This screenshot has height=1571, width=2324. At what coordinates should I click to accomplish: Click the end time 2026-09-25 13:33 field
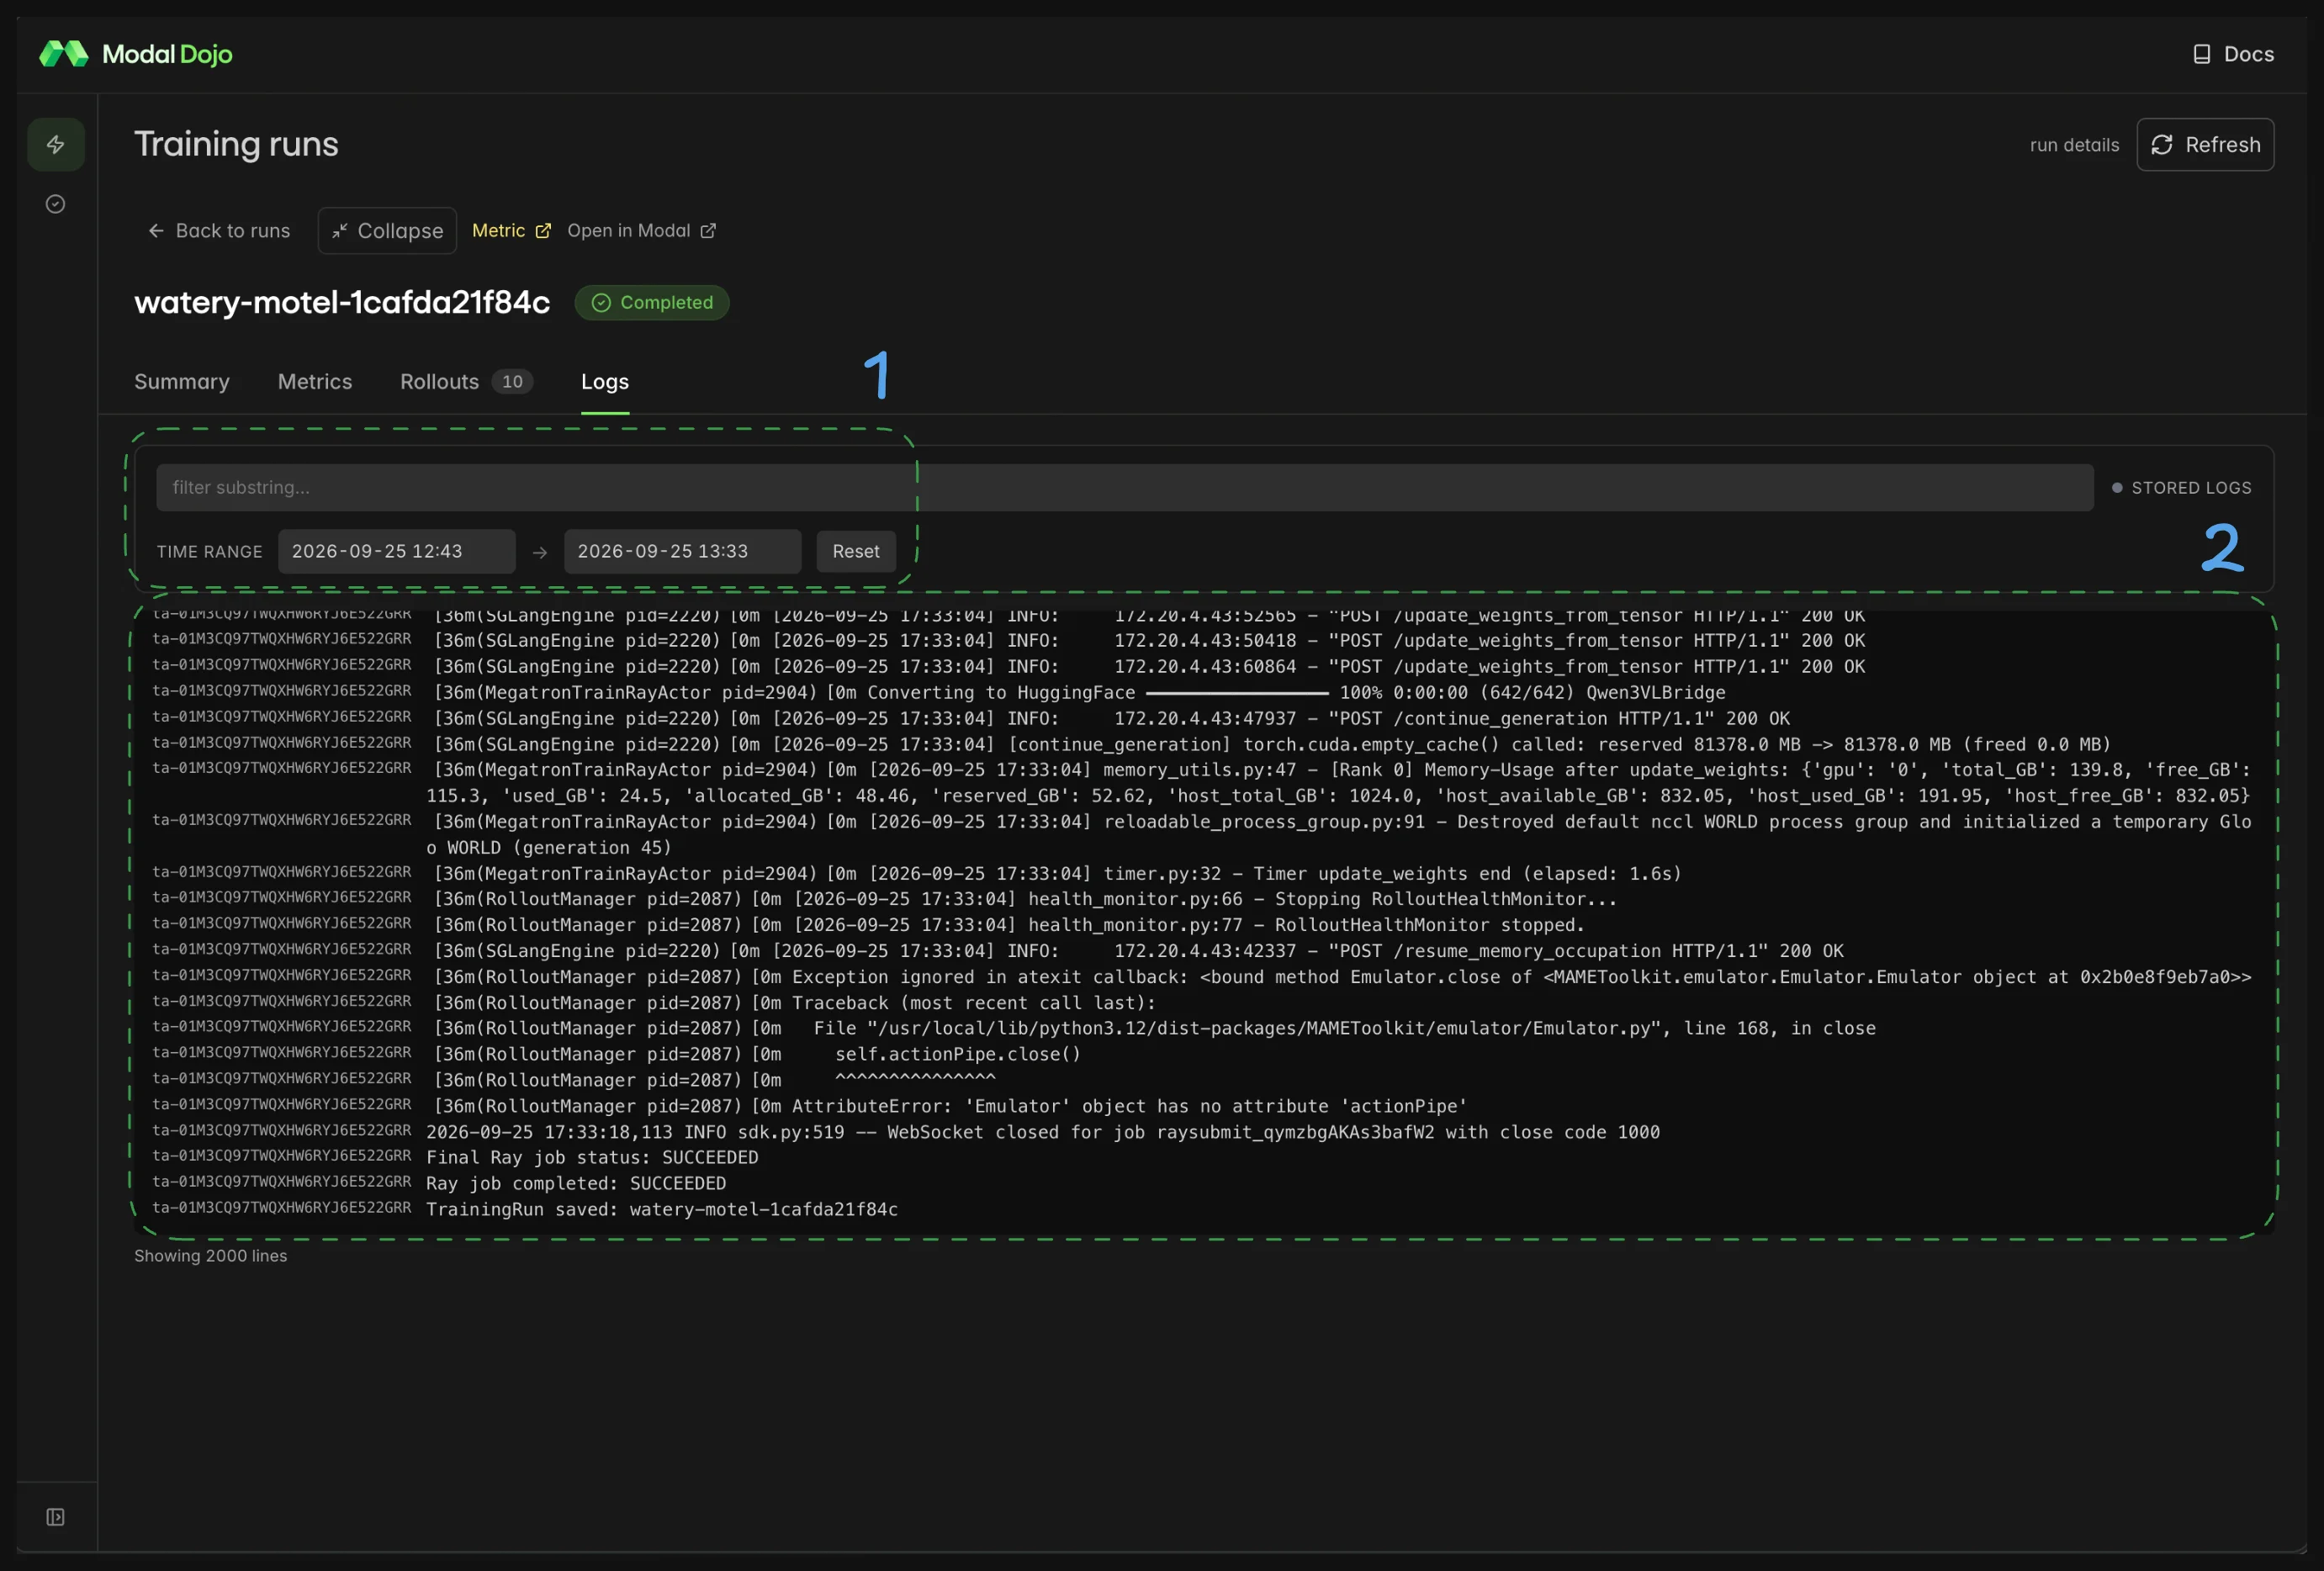pyautogui.click(x=682, y=552)
